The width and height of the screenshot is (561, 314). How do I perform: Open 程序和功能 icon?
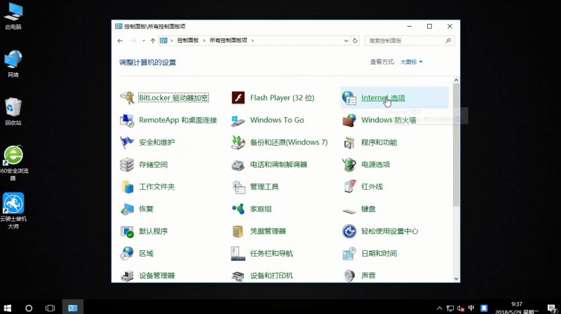[349, 142]
